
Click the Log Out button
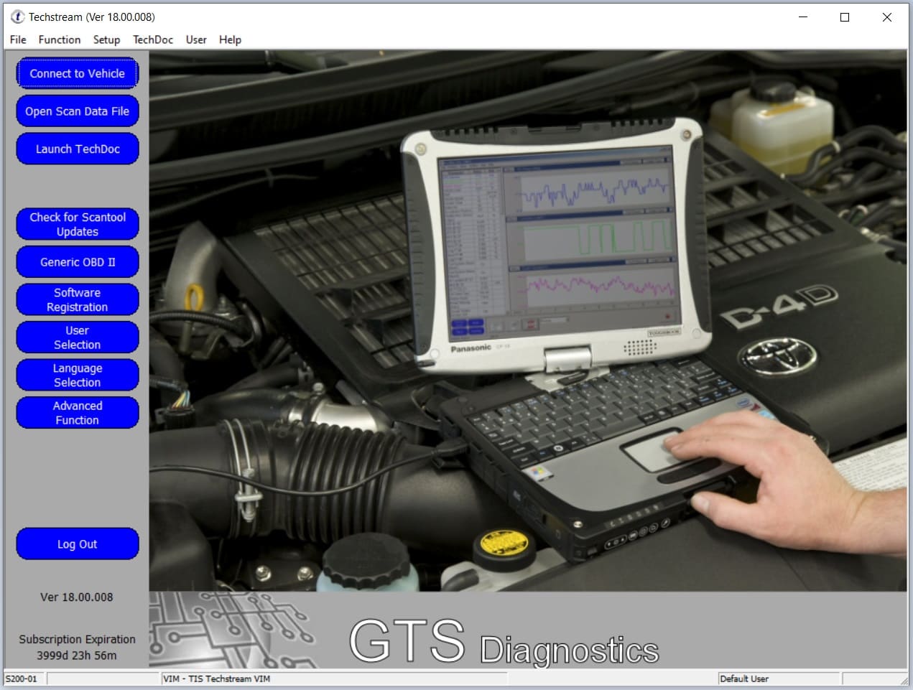pos(78,544)
